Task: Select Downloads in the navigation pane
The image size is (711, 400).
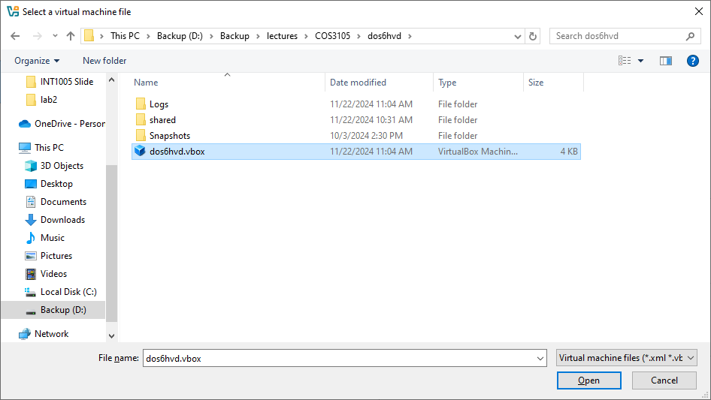Action: [x=62, y=220]
